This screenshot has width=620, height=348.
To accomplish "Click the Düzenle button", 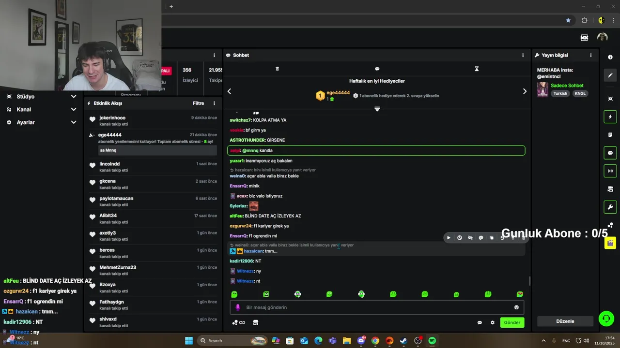I will coord(565,321).
